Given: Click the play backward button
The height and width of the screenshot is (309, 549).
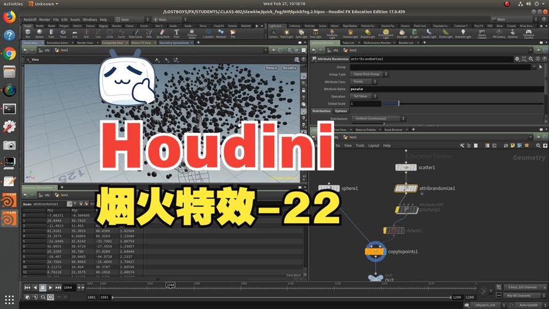Looking at the screenshot, I should (x=35, y=287).
